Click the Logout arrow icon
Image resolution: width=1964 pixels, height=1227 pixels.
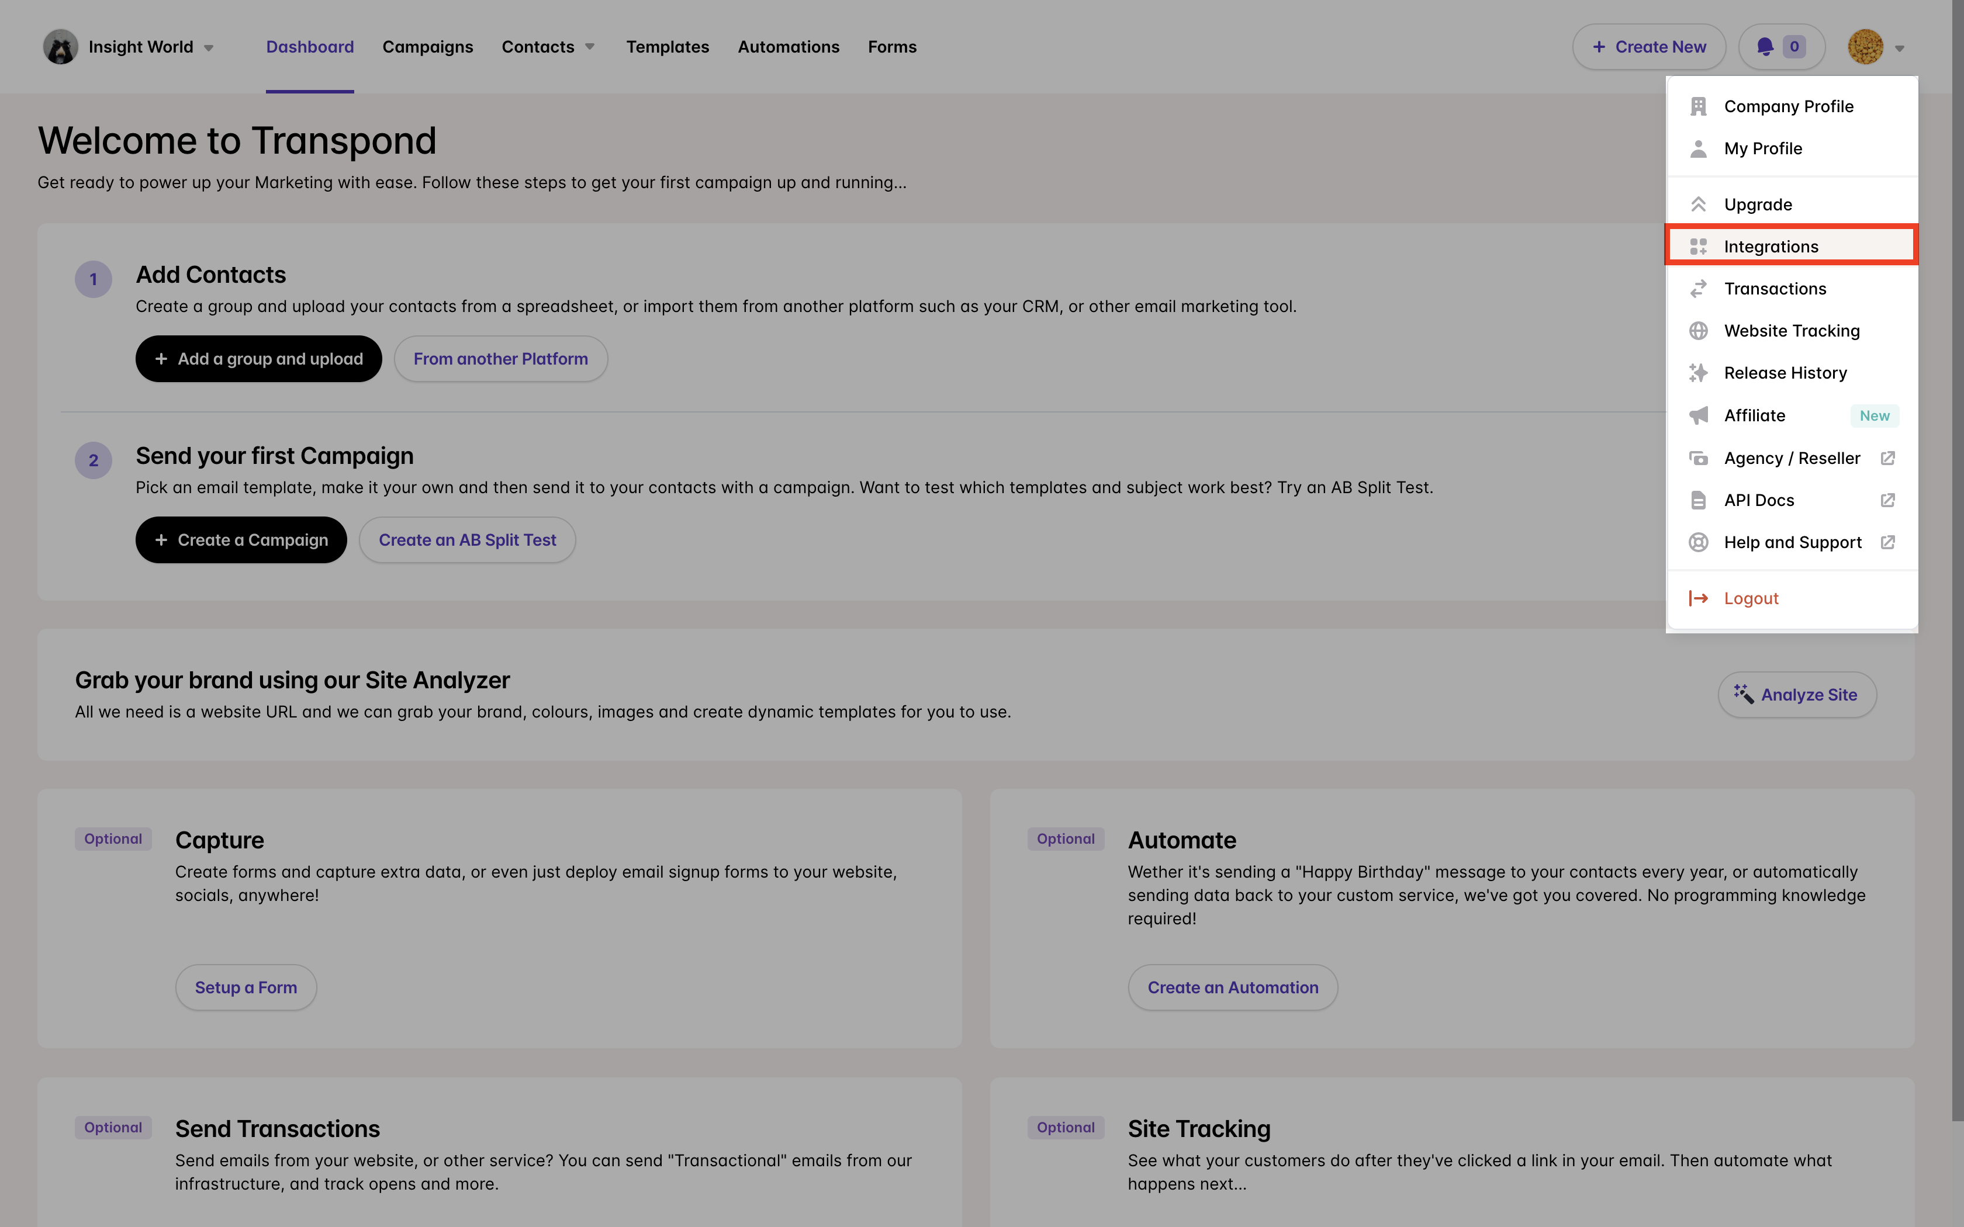(x=1698, y=599)
